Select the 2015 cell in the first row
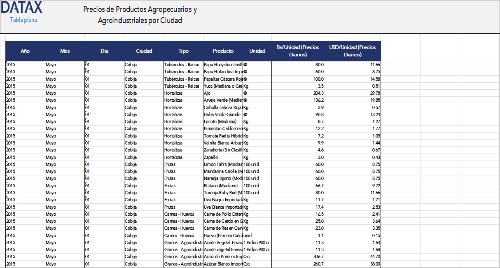The image size is (500, 268). tap(16, 65)
